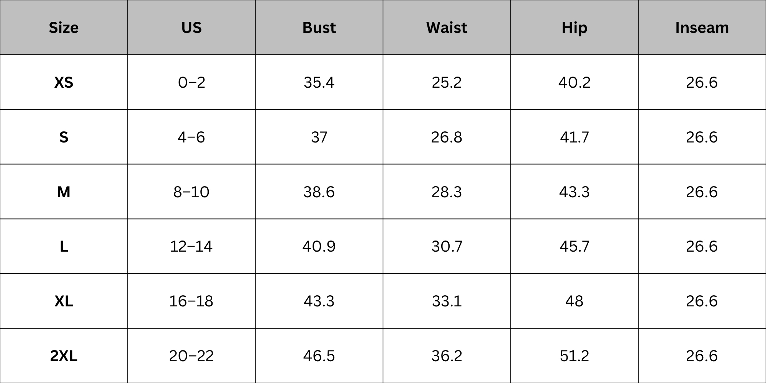Click the US 0–2 cell
Viewport: 766px width, 383px height.
[x=191, y=82]
